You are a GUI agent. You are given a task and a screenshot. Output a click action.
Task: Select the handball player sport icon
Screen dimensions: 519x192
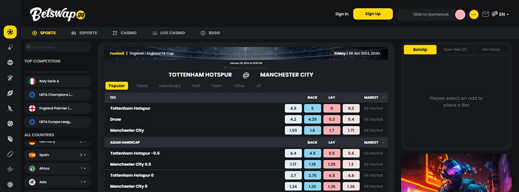click(10, 169)
